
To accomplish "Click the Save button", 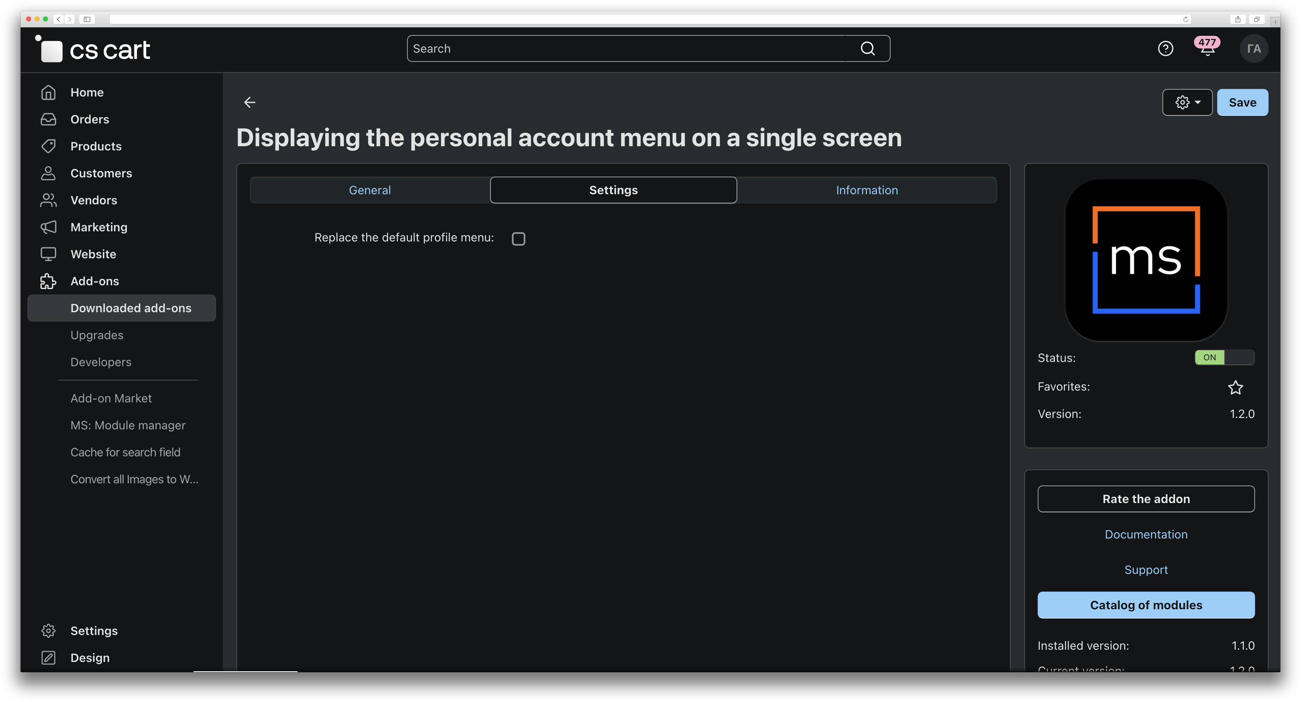I will coord(1242,102).
